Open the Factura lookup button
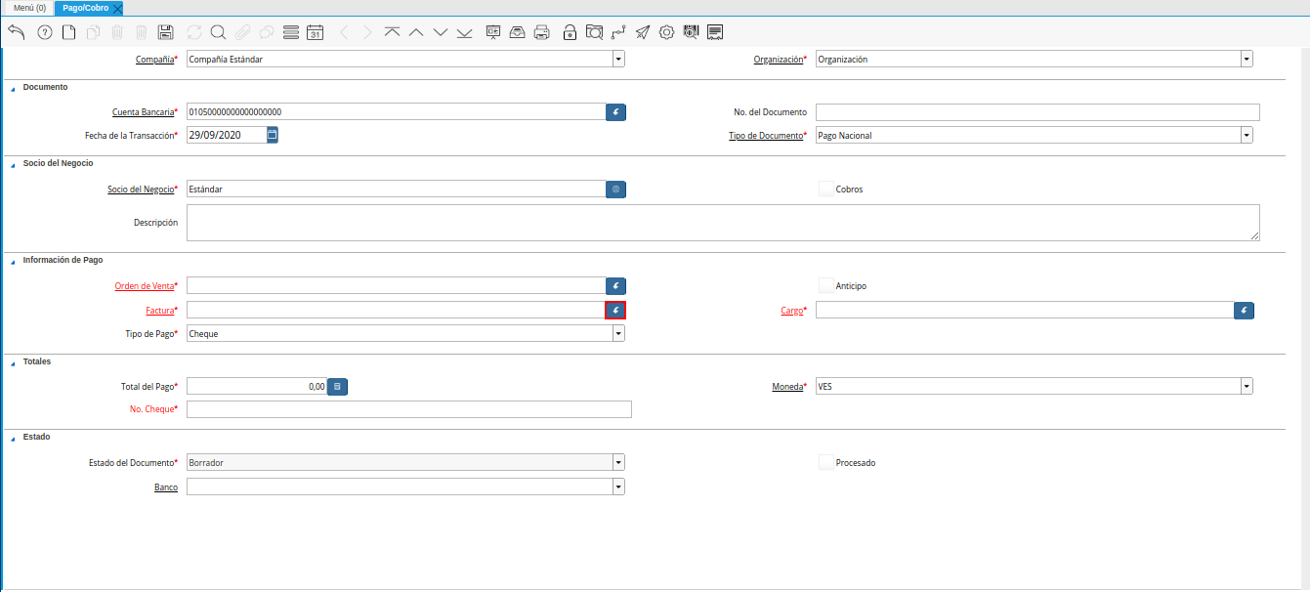The image size is (1310, 592). click(x=615, y=311)
